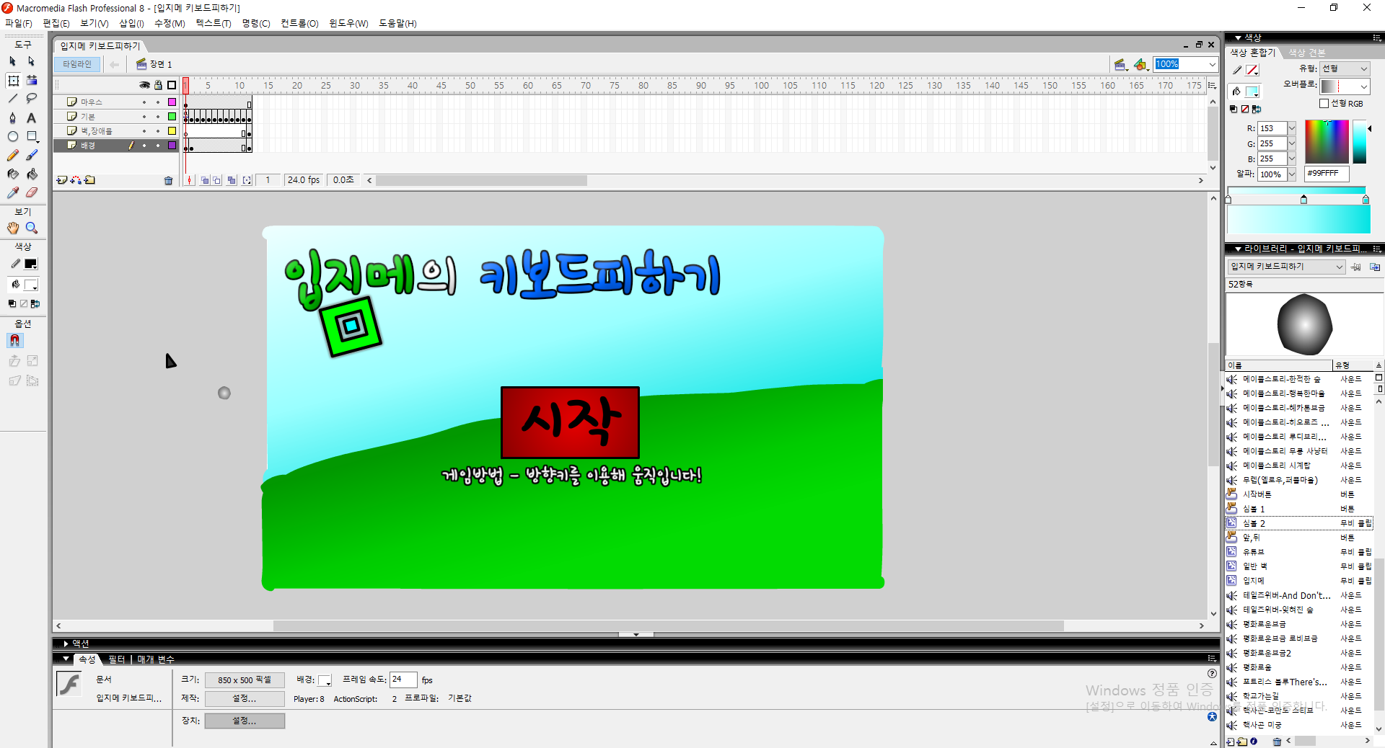Toggle the 타임라인 button

pos(77,65)
